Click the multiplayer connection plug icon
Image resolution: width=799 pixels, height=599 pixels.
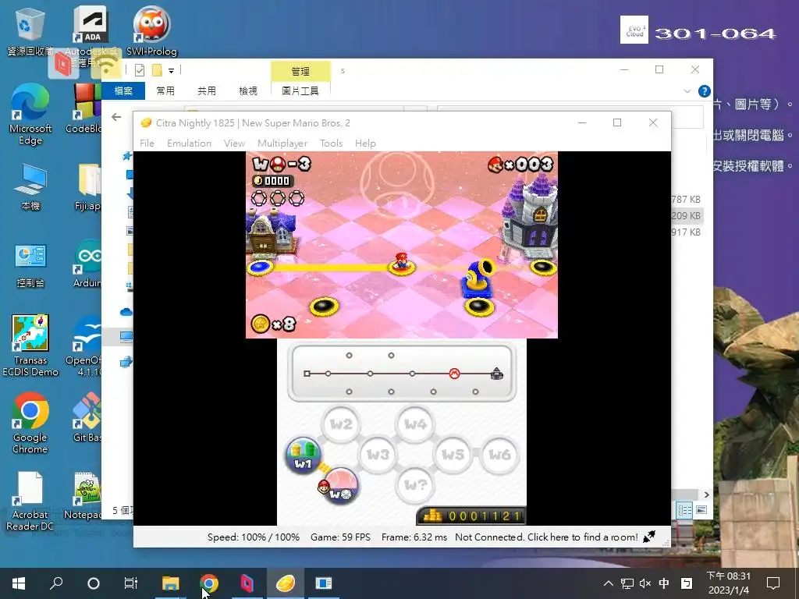coord(649,537)
